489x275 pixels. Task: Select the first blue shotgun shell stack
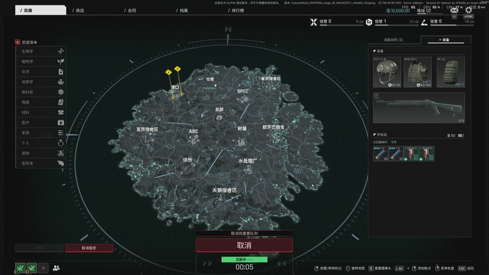pyautogui.click(x=380, y=153)
